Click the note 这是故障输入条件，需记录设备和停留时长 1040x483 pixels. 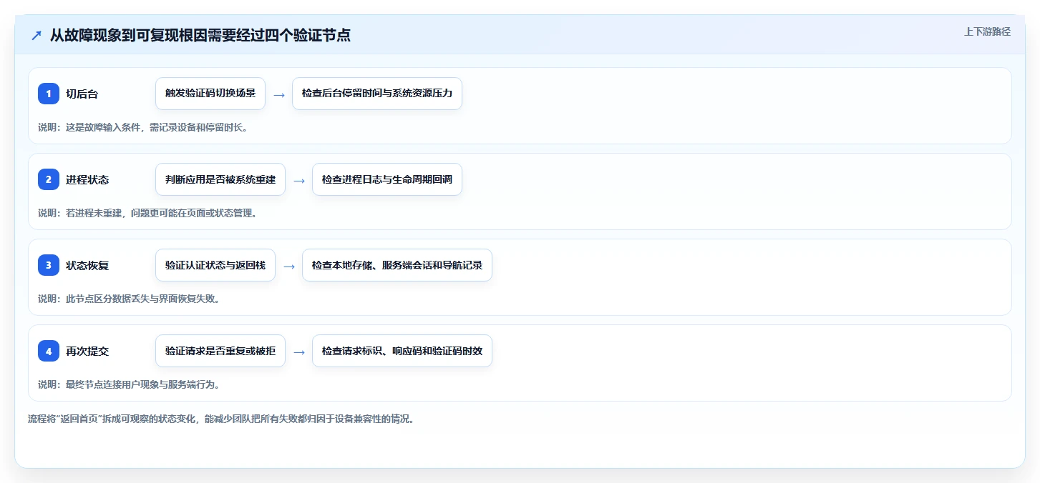(x=142, y=127)
